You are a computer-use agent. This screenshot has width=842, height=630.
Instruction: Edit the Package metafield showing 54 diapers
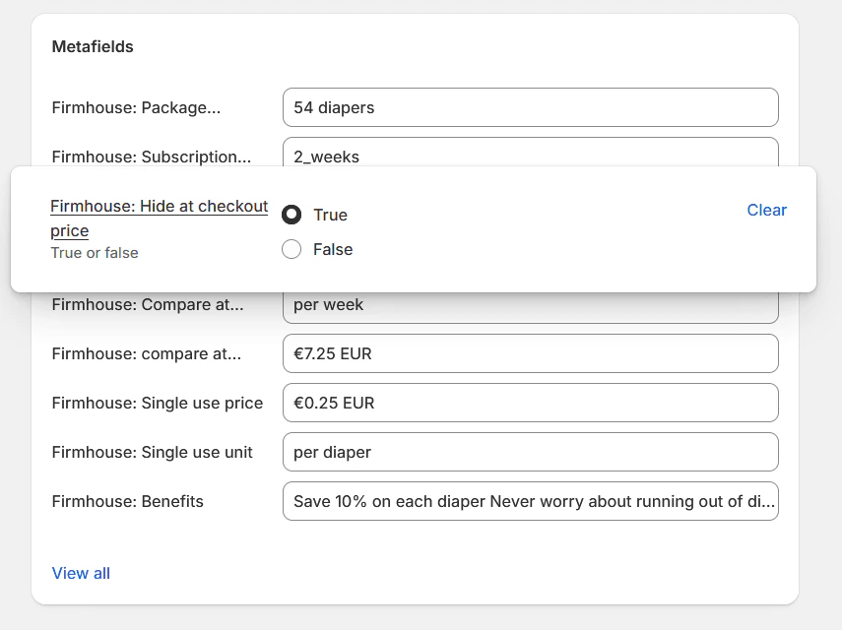click(x=531, y=107)
